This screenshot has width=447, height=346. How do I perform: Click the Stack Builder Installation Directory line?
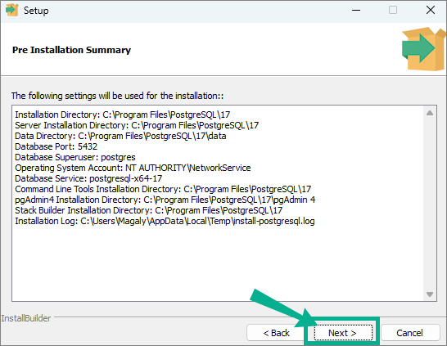point(148,210)
